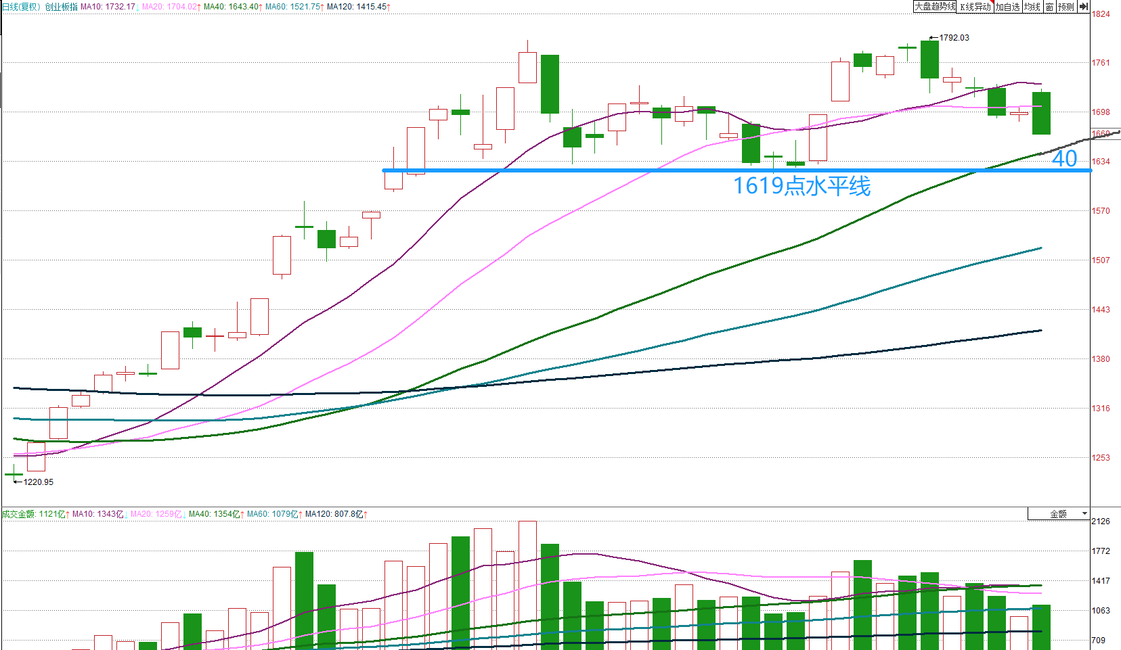The width and height of the screenshot is (1121, 650).
Task: Open the K线异动 button
Action: point(975,7)
